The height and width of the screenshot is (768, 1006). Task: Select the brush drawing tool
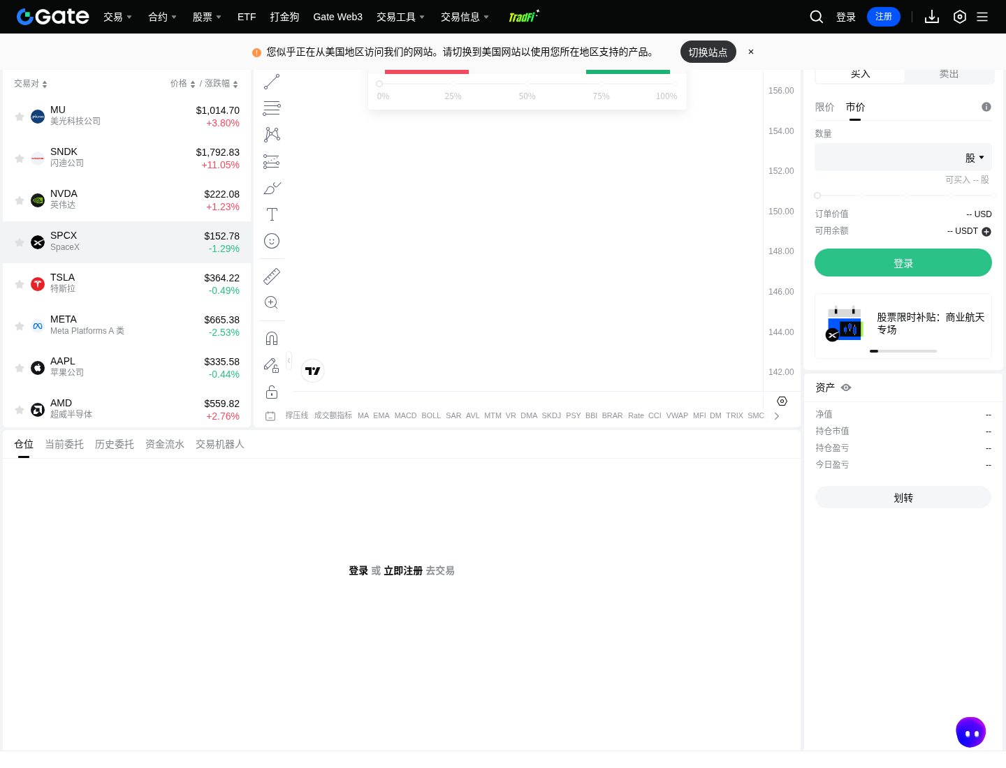point(272,188)
